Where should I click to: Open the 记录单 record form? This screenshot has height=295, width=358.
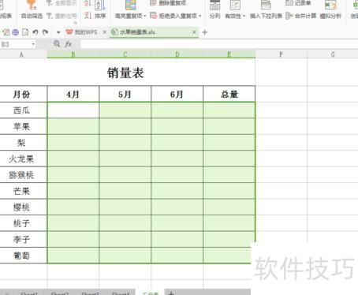pos(298,3)
